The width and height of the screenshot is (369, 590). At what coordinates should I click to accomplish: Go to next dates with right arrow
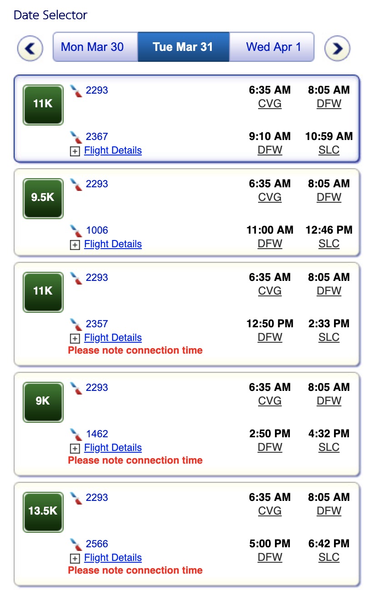tap(337, 48)
